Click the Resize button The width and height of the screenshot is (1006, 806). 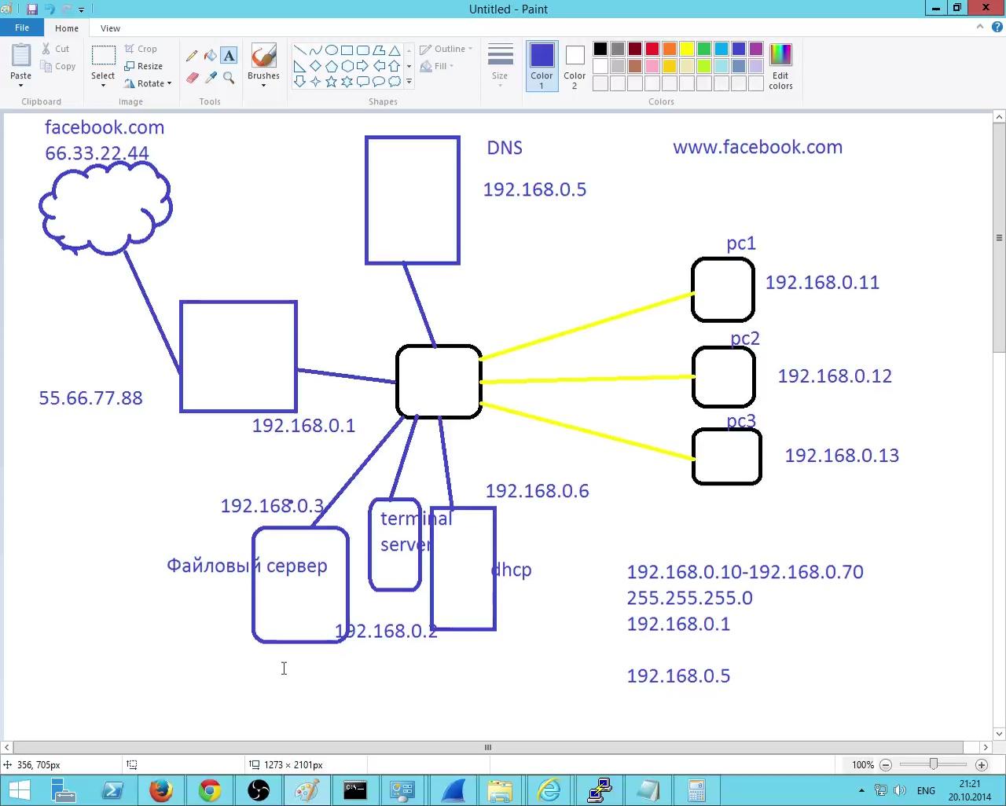144,66
